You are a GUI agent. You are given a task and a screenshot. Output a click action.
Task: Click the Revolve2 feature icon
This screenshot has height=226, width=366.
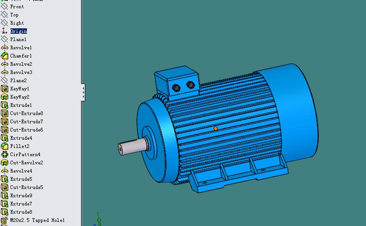point(5,64)
